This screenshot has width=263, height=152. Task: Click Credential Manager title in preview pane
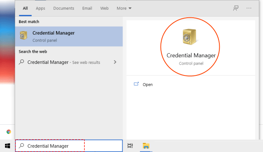(191, 55)
